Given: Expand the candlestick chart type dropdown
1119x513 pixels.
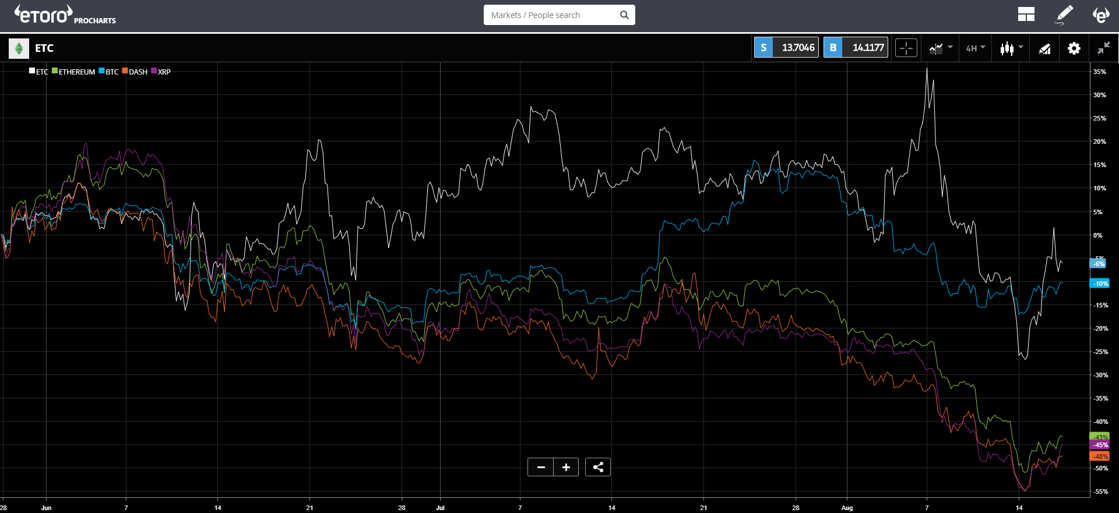Looking at the screenshot, I should point(1011,48).
